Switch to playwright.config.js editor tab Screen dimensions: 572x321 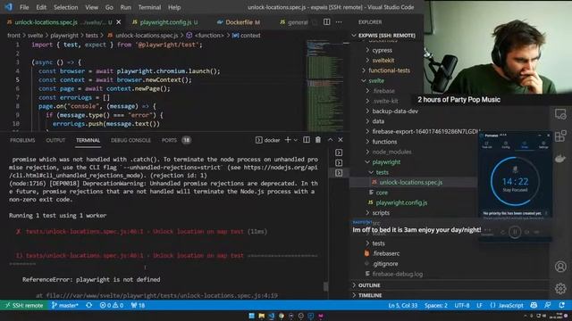click(x=164, y=22)
